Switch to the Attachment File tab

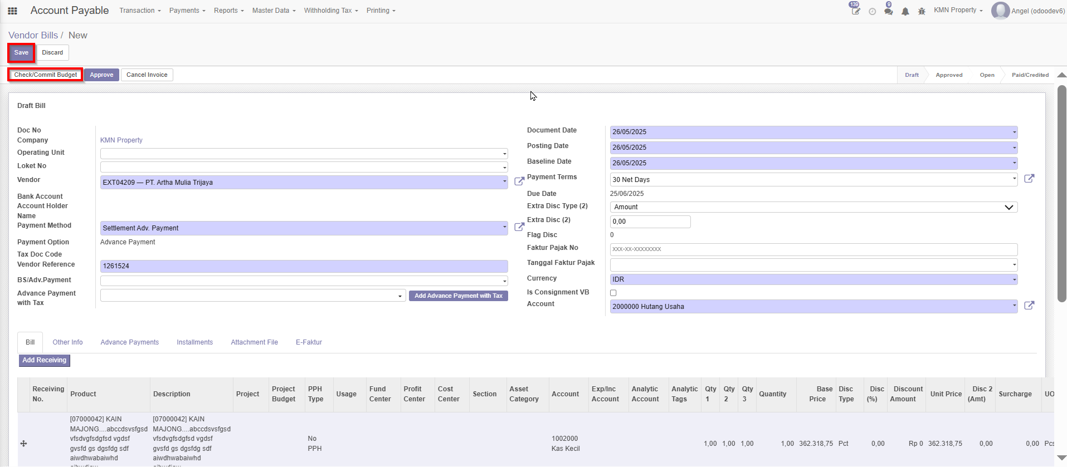254,342
